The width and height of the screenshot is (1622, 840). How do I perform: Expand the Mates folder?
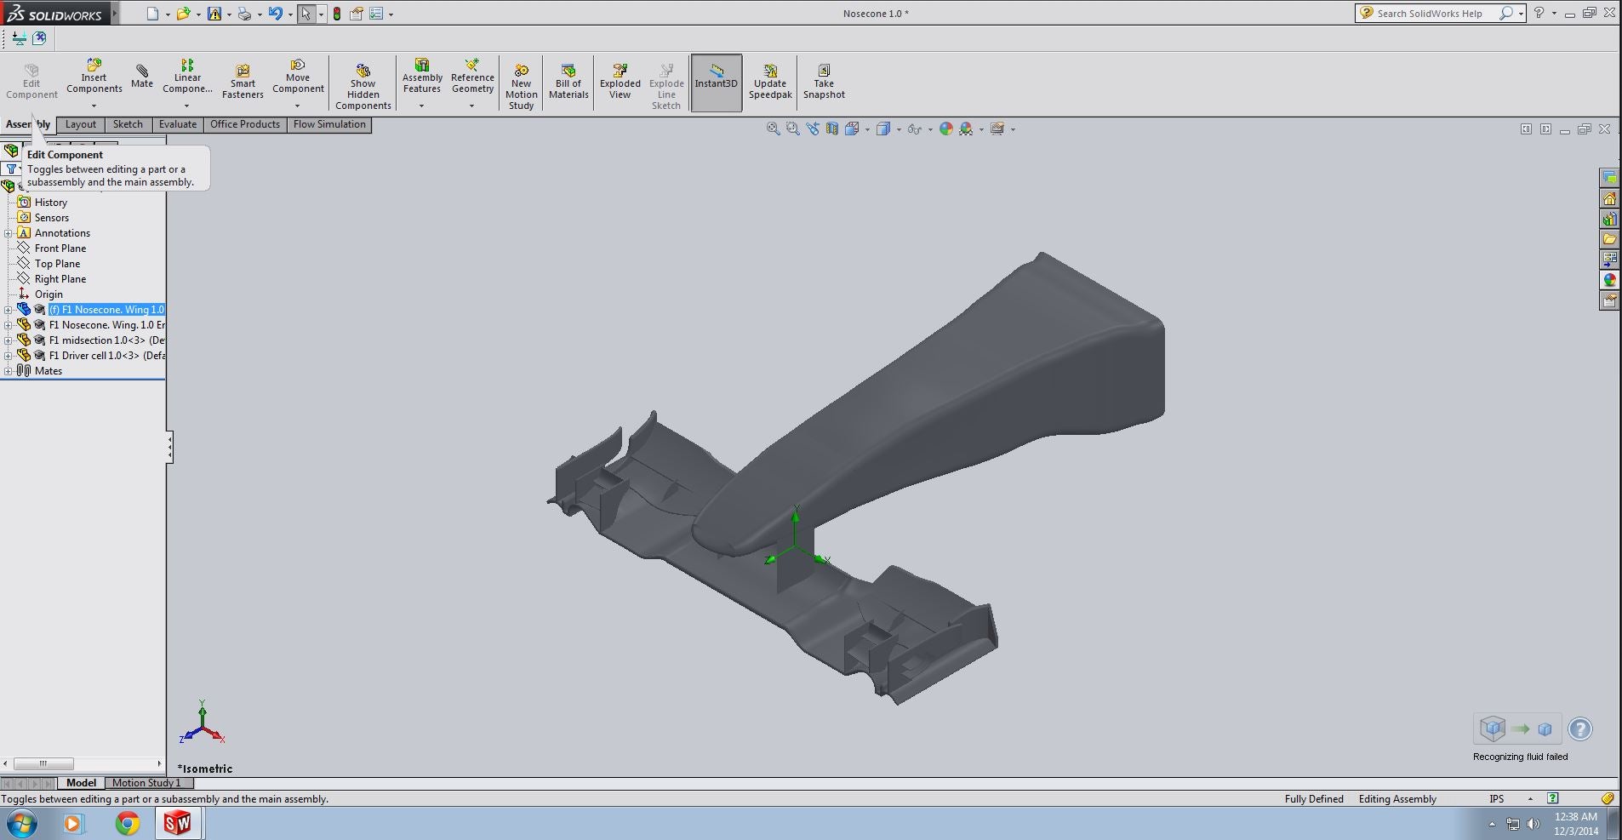pos(9,371)
